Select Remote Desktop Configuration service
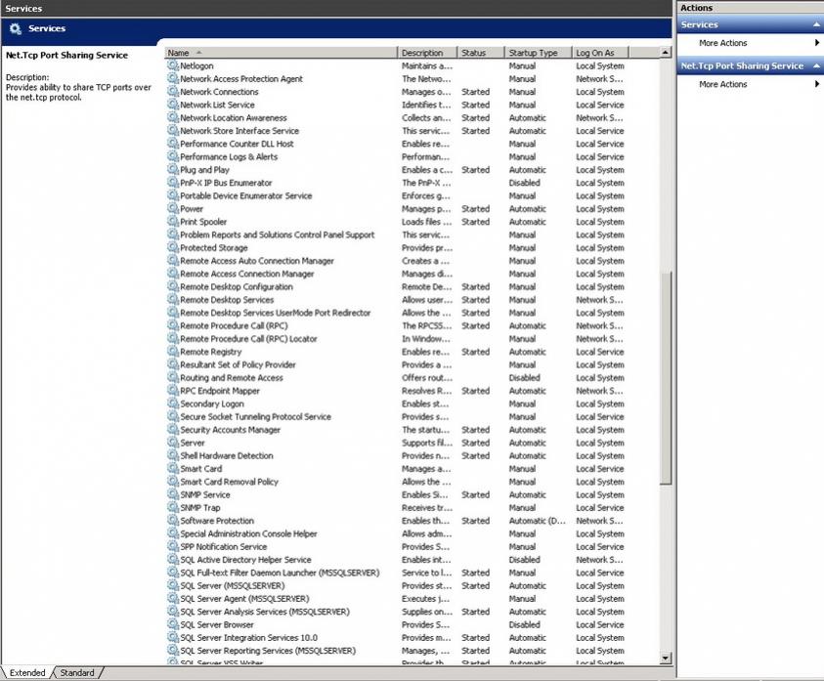Viewport: 824px width, 681px height. click(x=395, y=287)
